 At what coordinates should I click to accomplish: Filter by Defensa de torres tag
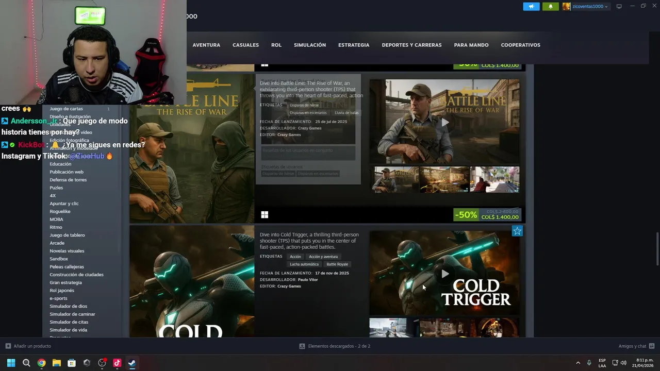coord(68,180)
